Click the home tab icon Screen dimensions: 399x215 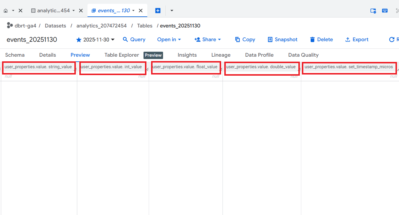pyautogui.click(x=6, y=11)
